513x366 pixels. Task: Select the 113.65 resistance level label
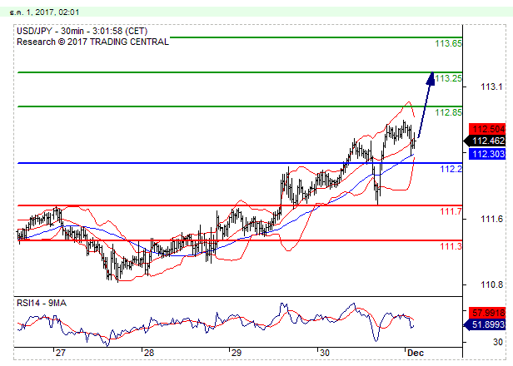pyautogui.click(x=450, y=43)
